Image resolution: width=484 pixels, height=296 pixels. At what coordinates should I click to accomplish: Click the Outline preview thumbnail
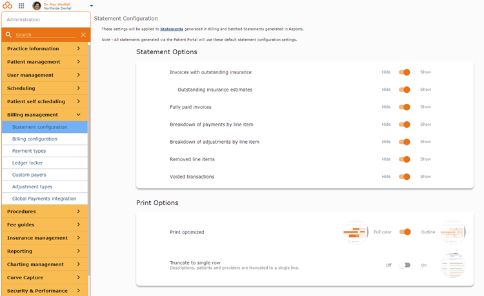(x=453, y=232)
